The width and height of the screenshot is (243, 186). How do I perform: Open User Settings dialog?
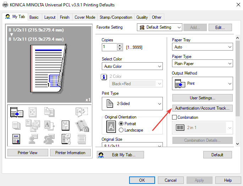pos(202,98)
